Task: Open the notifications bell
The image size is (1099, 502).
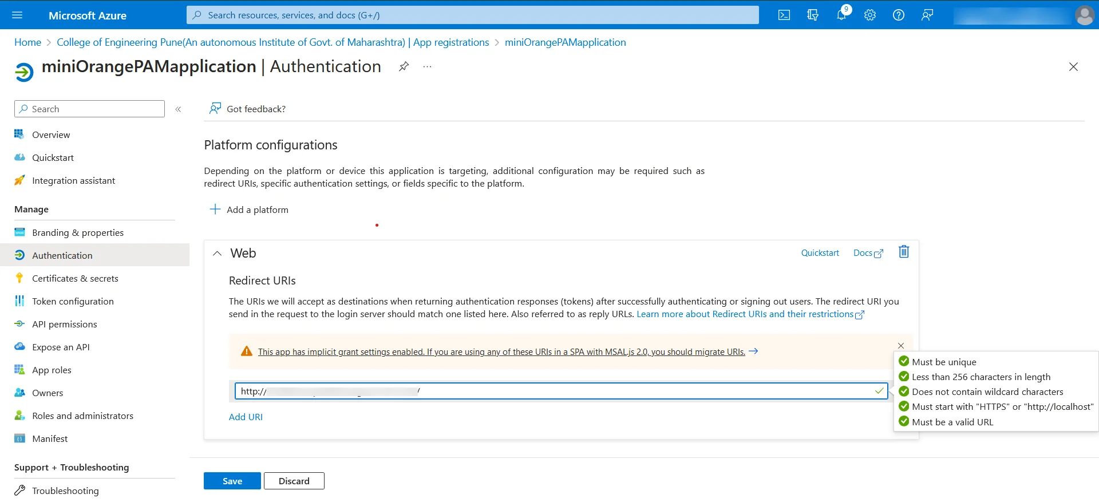Action: point(841,15)
